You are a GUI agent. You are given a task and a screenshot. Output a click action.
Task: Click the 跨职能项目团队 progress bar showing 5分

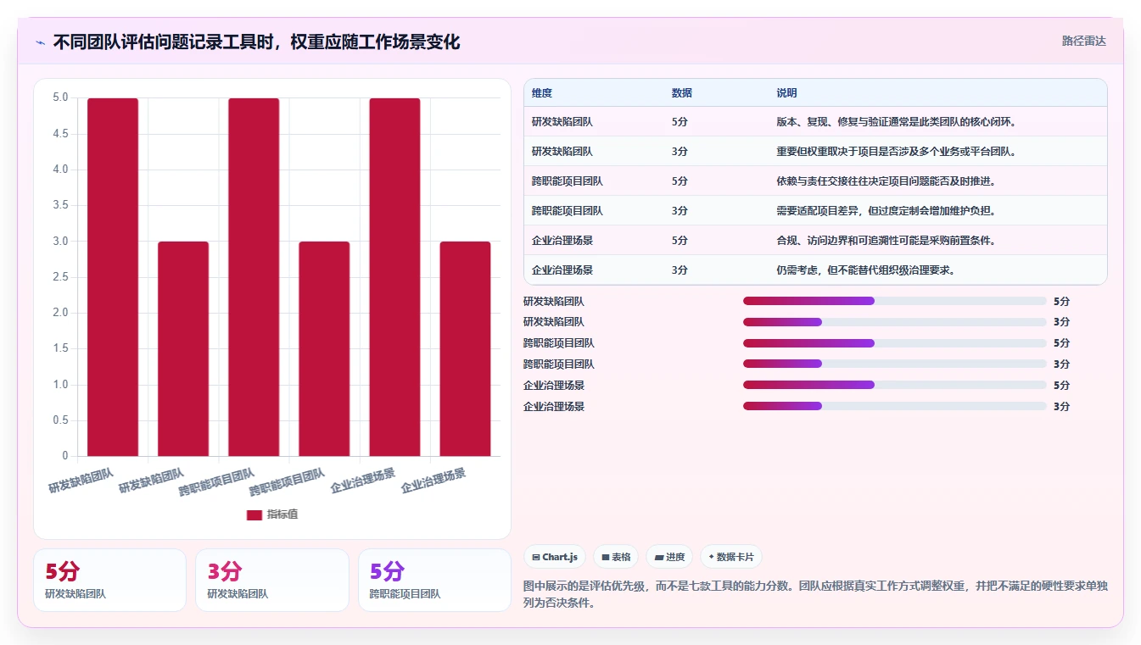pos(894,343)
